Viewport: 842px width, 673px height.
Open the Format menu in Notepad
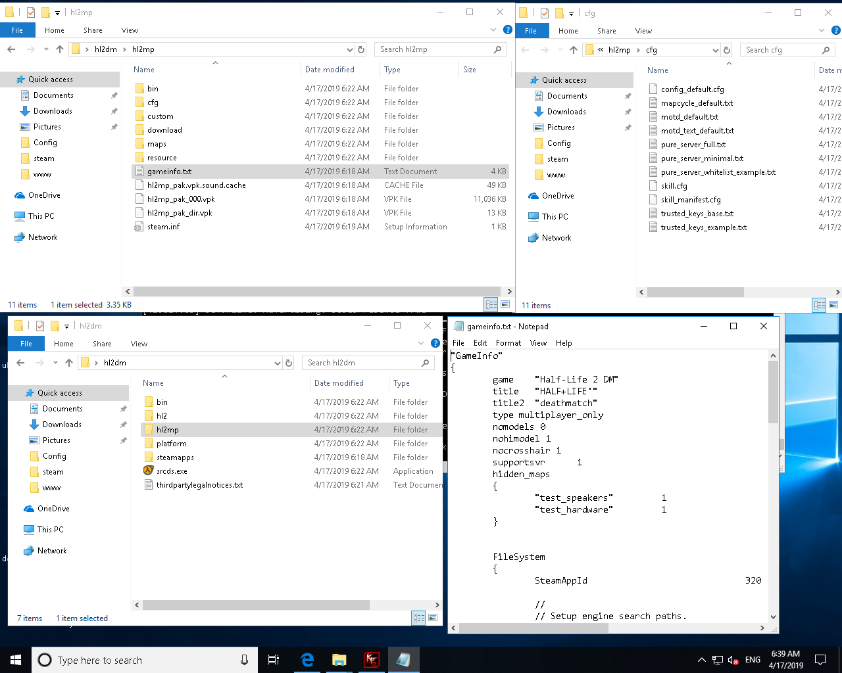pyautogui.click(x=508, y=343)
